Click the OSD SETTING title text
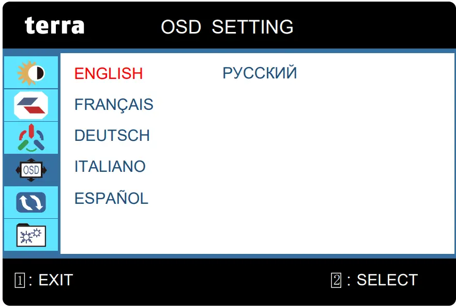456x306 pixels. (x=227, y=27)
